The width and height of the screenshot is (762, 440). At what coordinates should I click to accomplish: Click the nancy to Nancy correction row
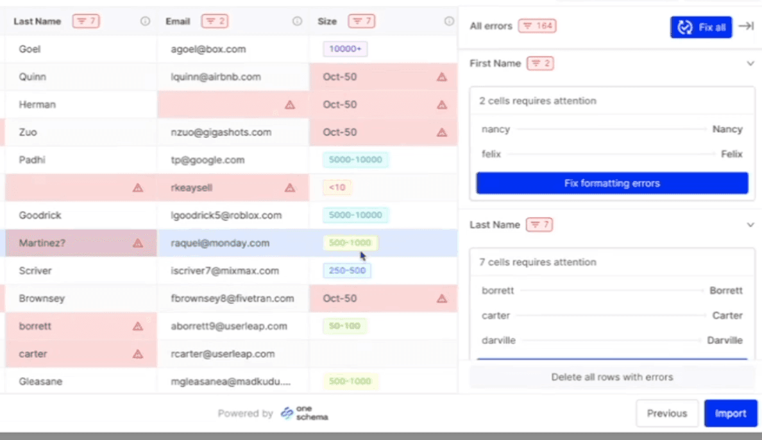point(613,130)
